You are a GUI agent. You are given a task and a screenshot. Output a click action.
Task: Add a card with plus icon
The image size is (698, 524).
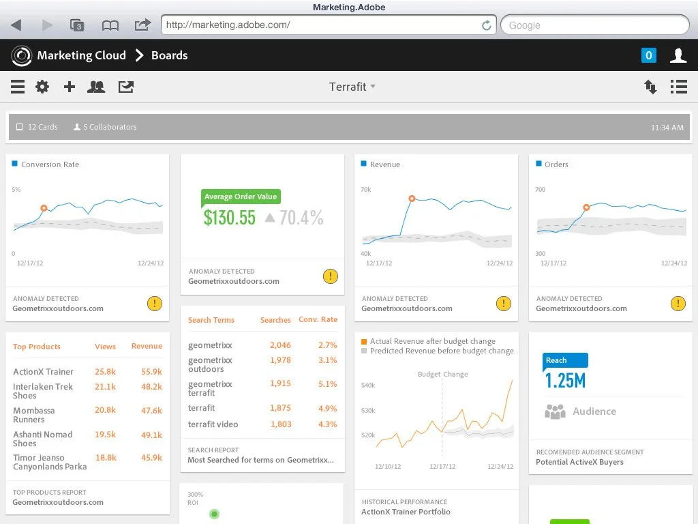click(69, 87)
